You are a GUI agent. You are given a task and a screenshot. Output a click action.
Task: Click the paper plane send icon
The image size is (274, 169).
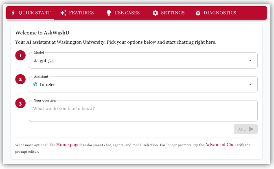point(252,129)
